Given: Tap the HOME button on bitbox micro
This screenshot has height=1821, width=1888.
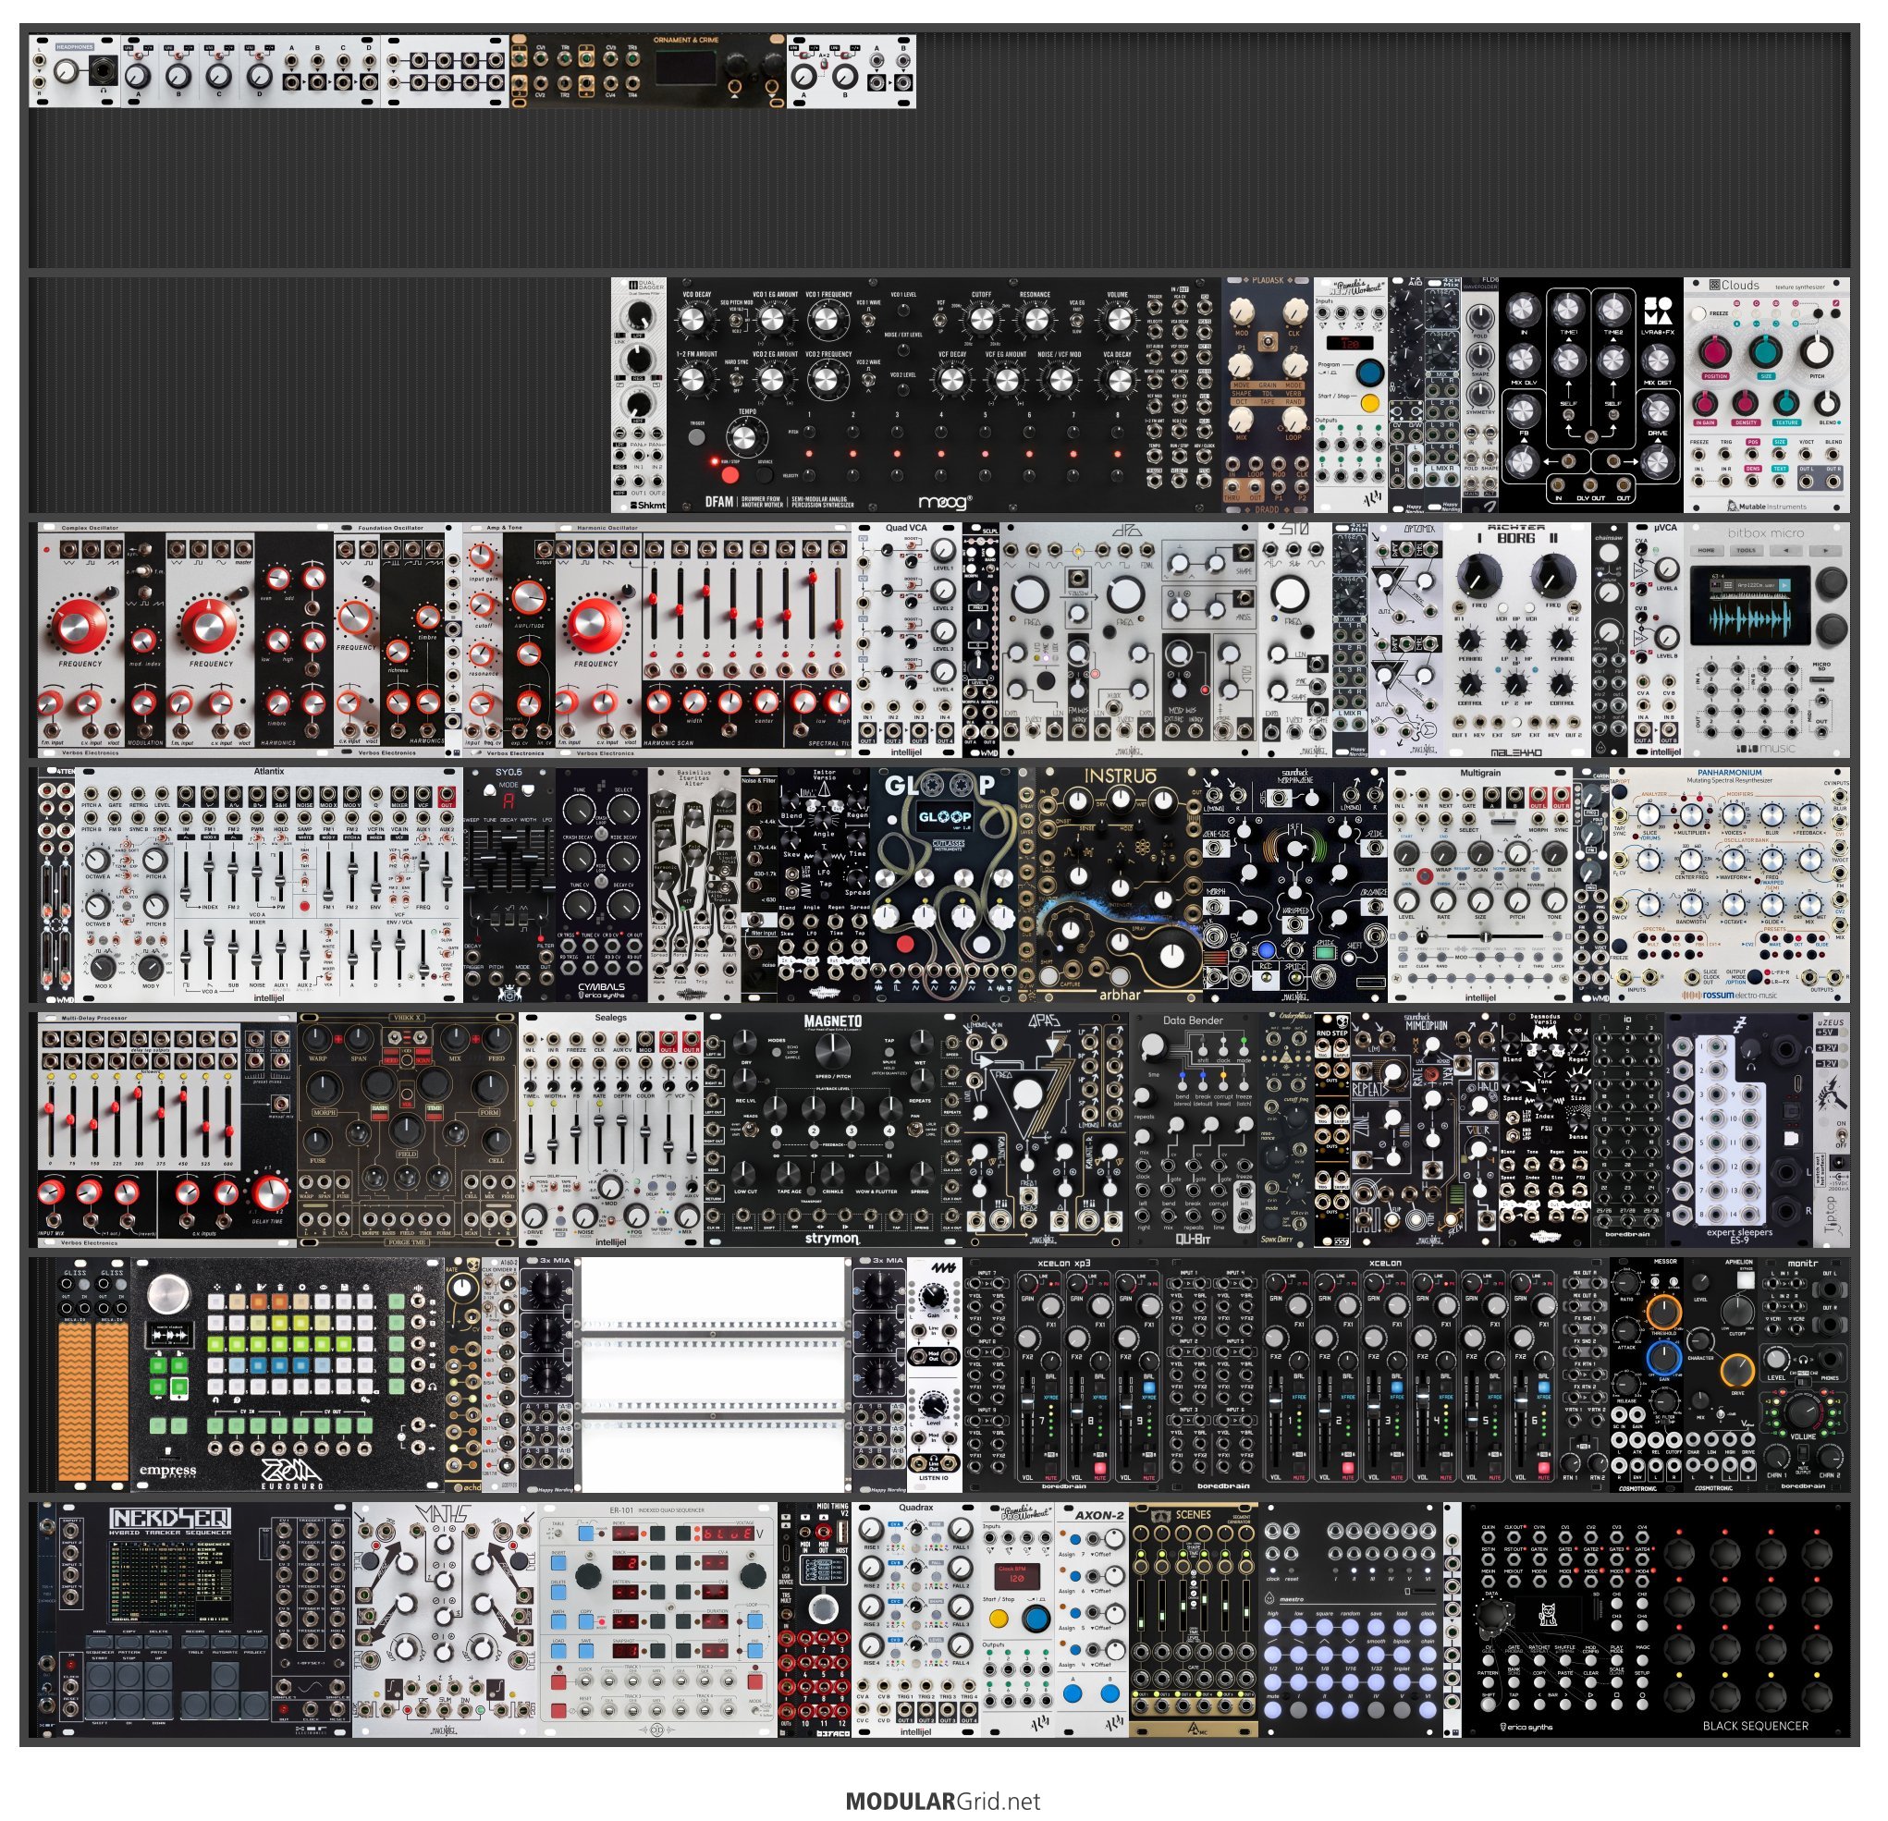Looking at the screenshot, I should click(1706, 551).
